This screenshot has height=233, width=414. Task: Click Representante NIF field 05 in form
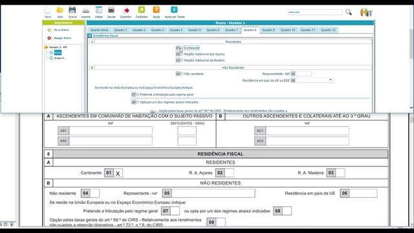[x=213, y=194]
